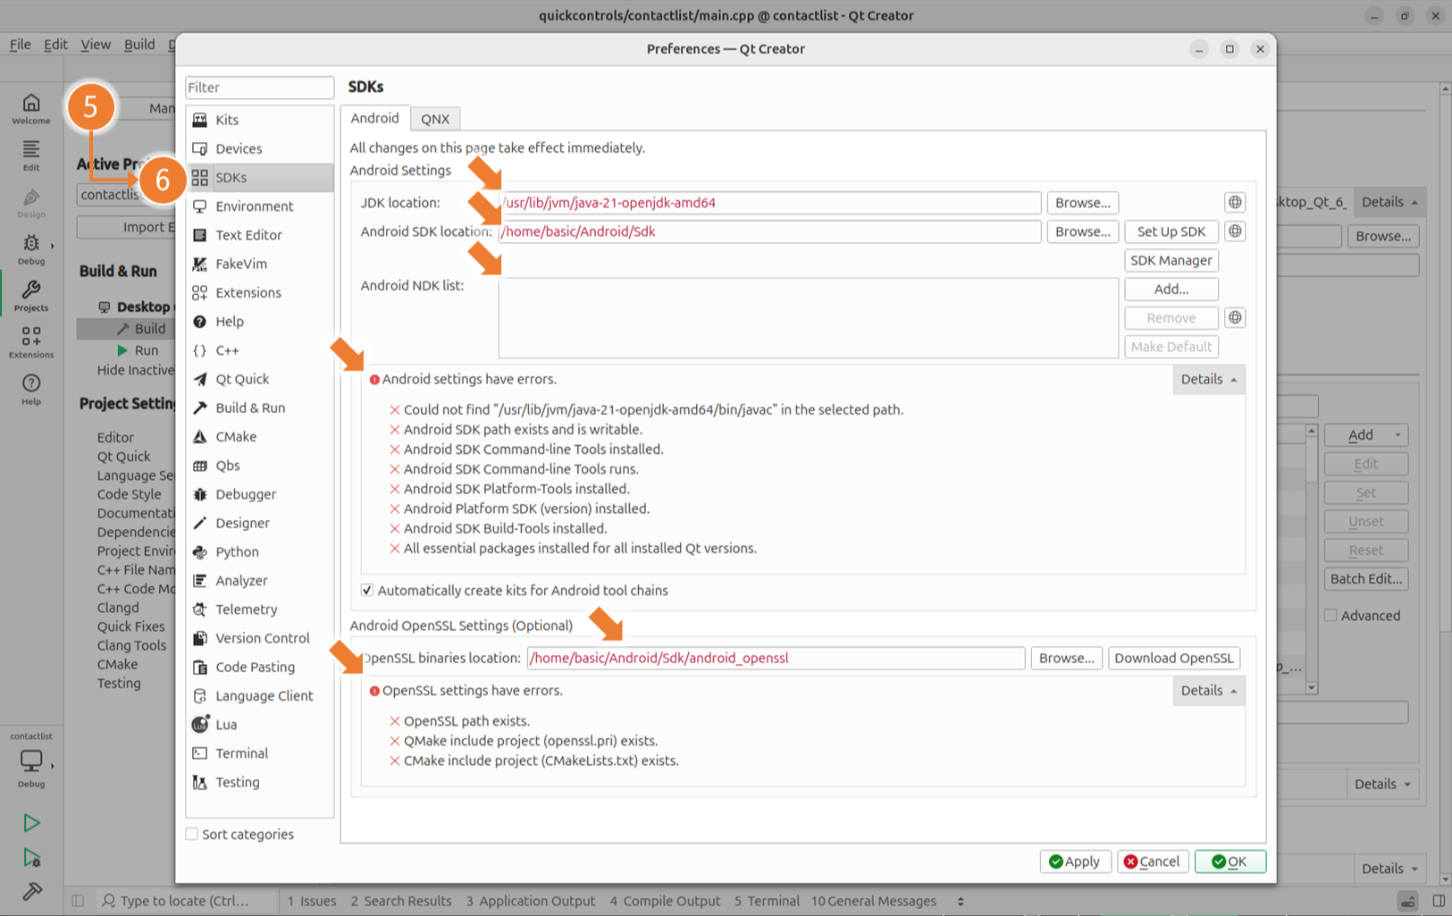
Task: Expand the kit Details button in main window
Action: pos(1389,202)
